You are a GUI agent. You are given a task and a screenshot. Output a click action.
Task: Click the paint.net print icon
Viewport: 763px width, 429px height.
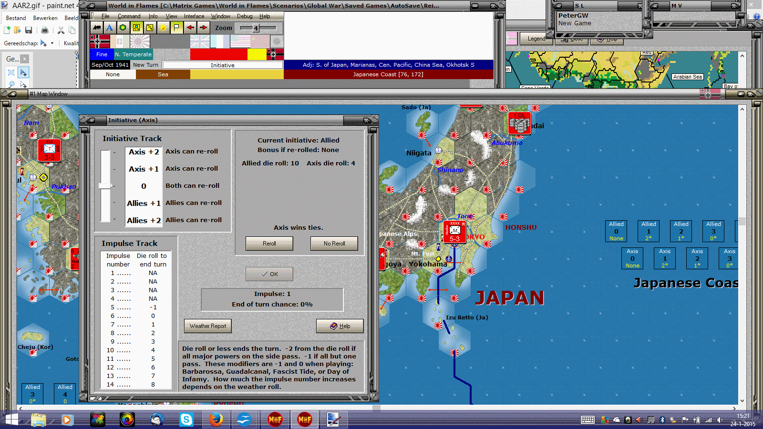[45, 31]
